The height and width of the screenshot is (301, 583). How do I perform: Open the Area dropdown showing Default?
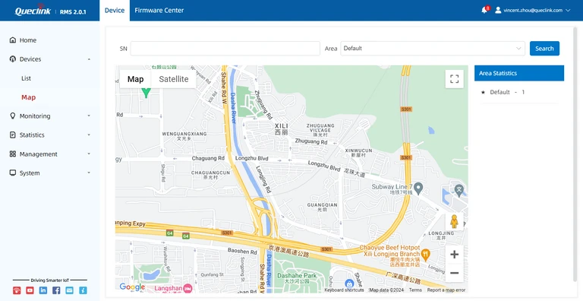tap(433, 49)
